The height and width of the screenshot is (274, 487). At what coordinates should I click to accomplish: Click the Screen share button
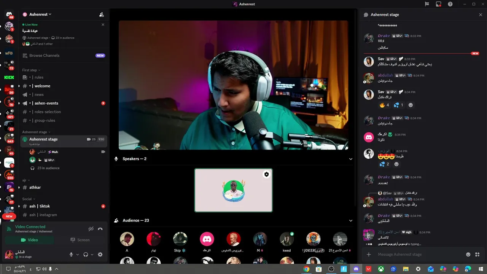[x=80, y=240]
